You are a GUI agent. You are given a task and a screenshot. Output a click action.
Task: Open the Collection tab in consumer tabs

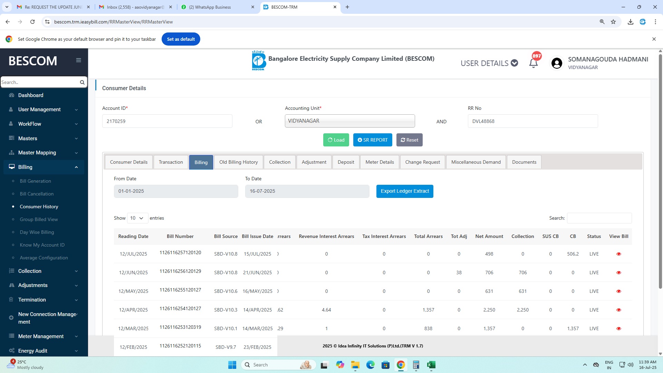280,162
